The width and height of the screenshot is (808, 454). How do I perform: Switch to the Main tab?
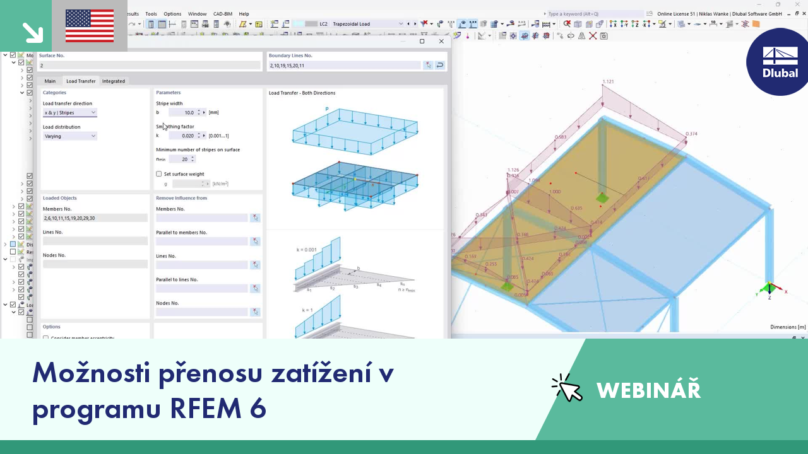[50, 81]
